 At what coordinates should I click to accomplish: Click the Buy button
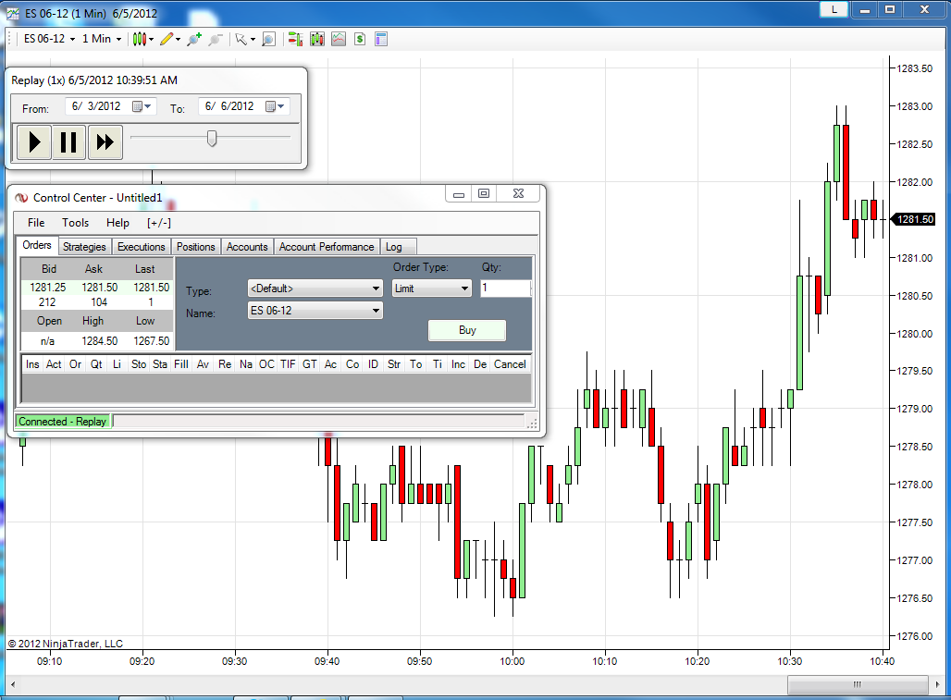(x=467, y=330)
